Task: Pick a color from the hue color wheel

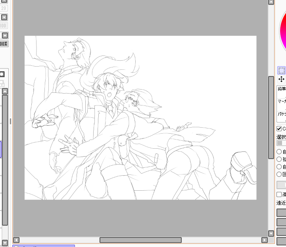Action: click(283, 30)
